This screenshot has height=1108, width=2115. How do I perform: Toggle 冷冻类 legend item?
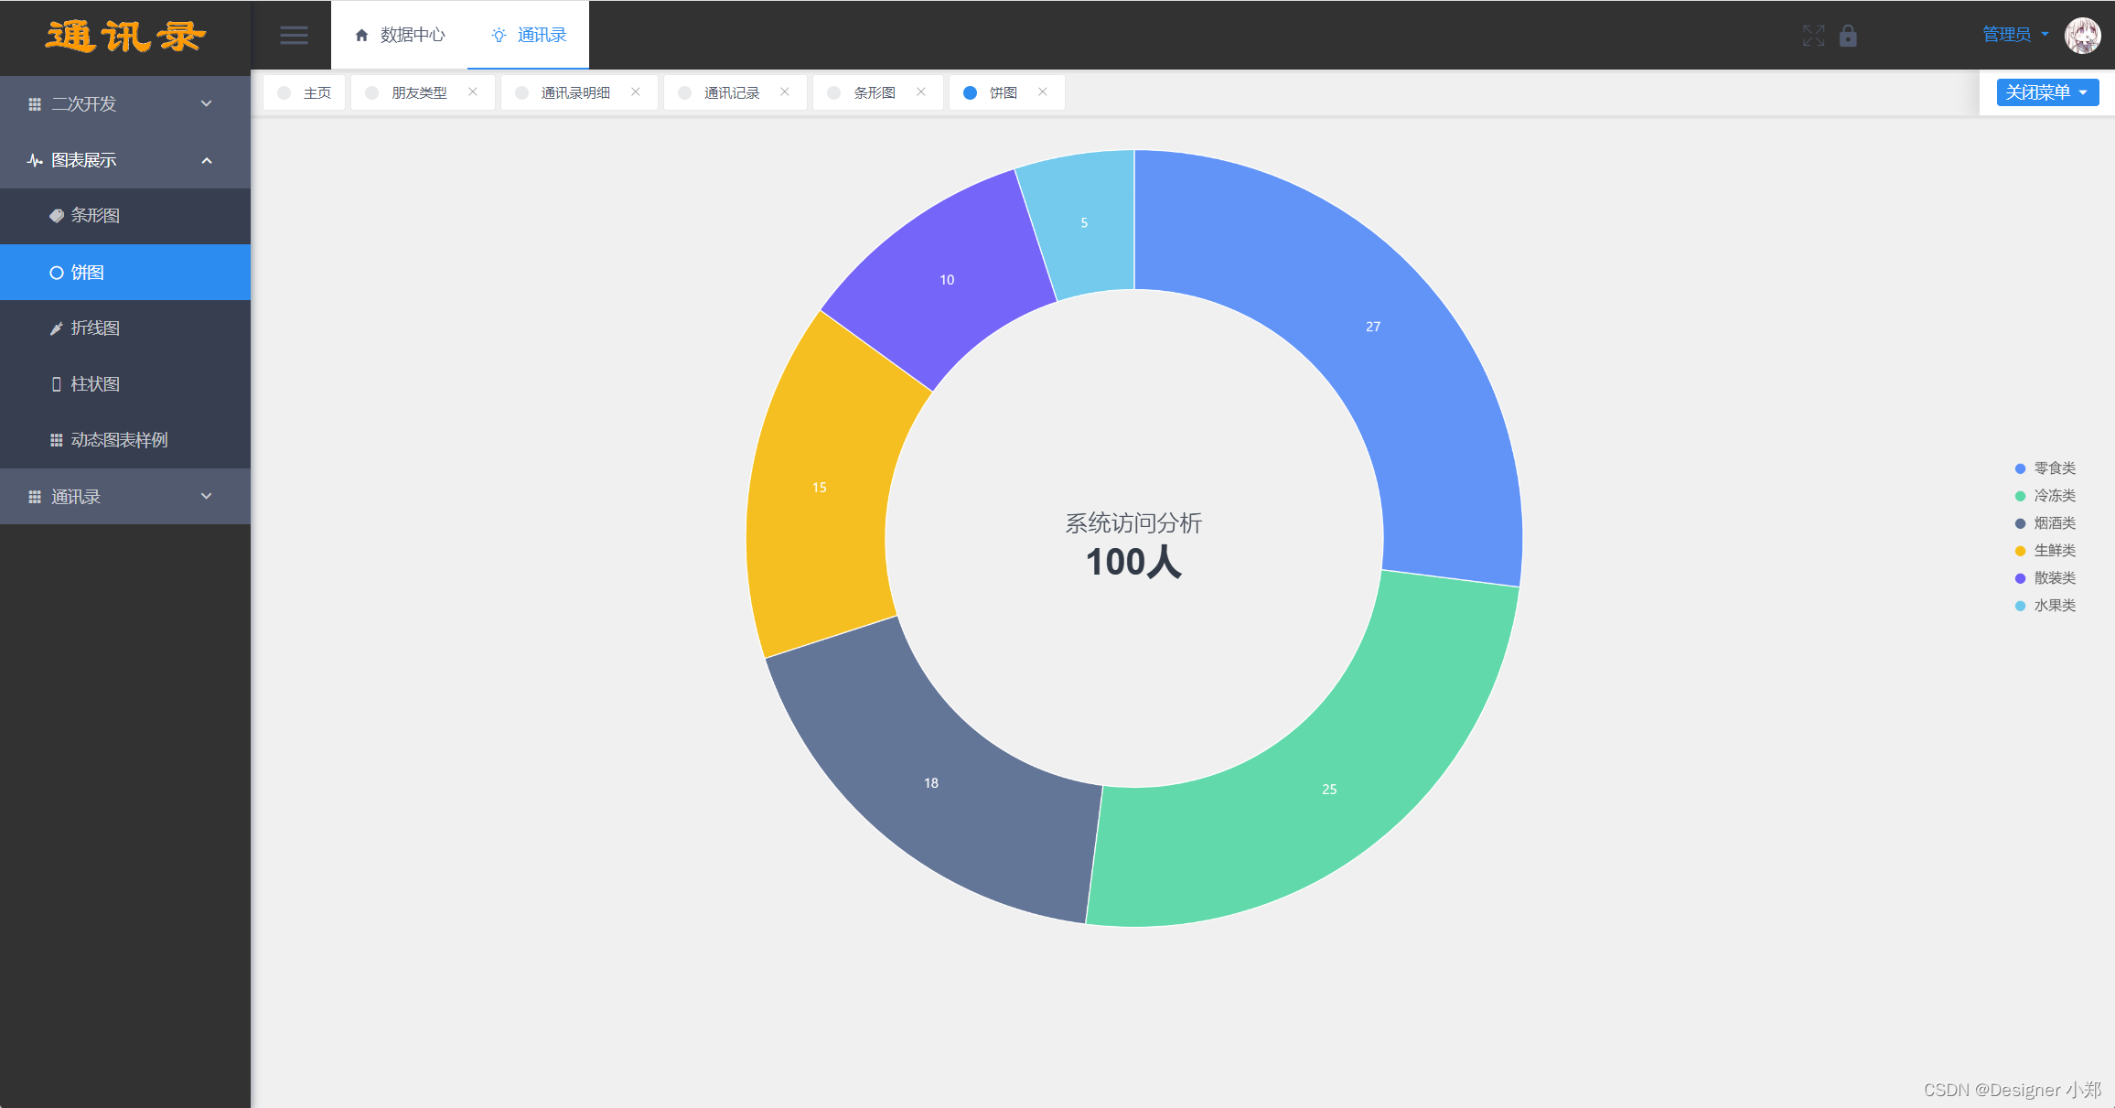(x=2054, y=496)
